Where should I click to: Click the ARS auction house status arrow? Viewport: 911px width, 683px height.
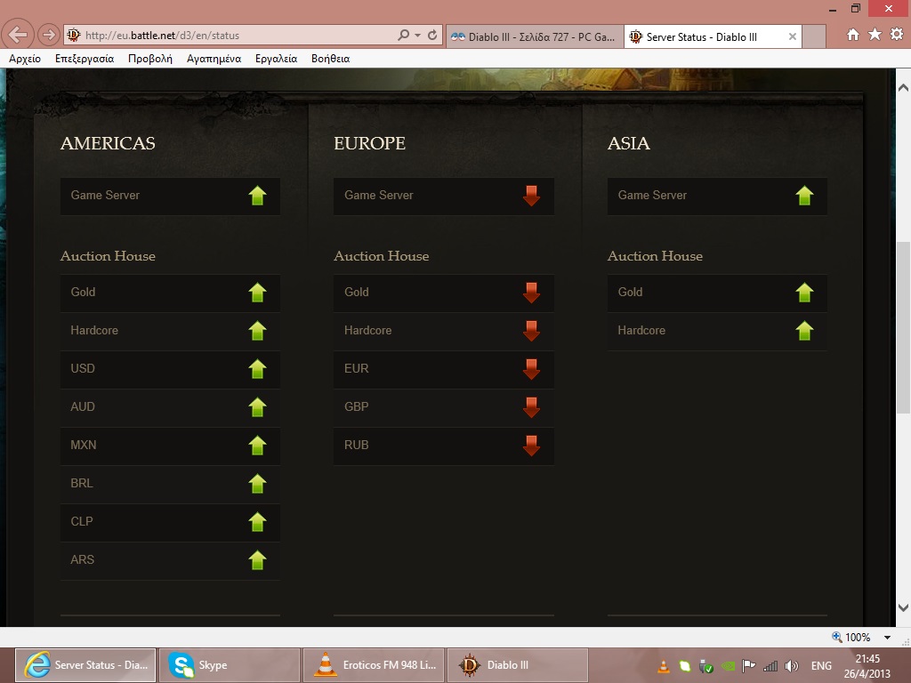(257, 560)
